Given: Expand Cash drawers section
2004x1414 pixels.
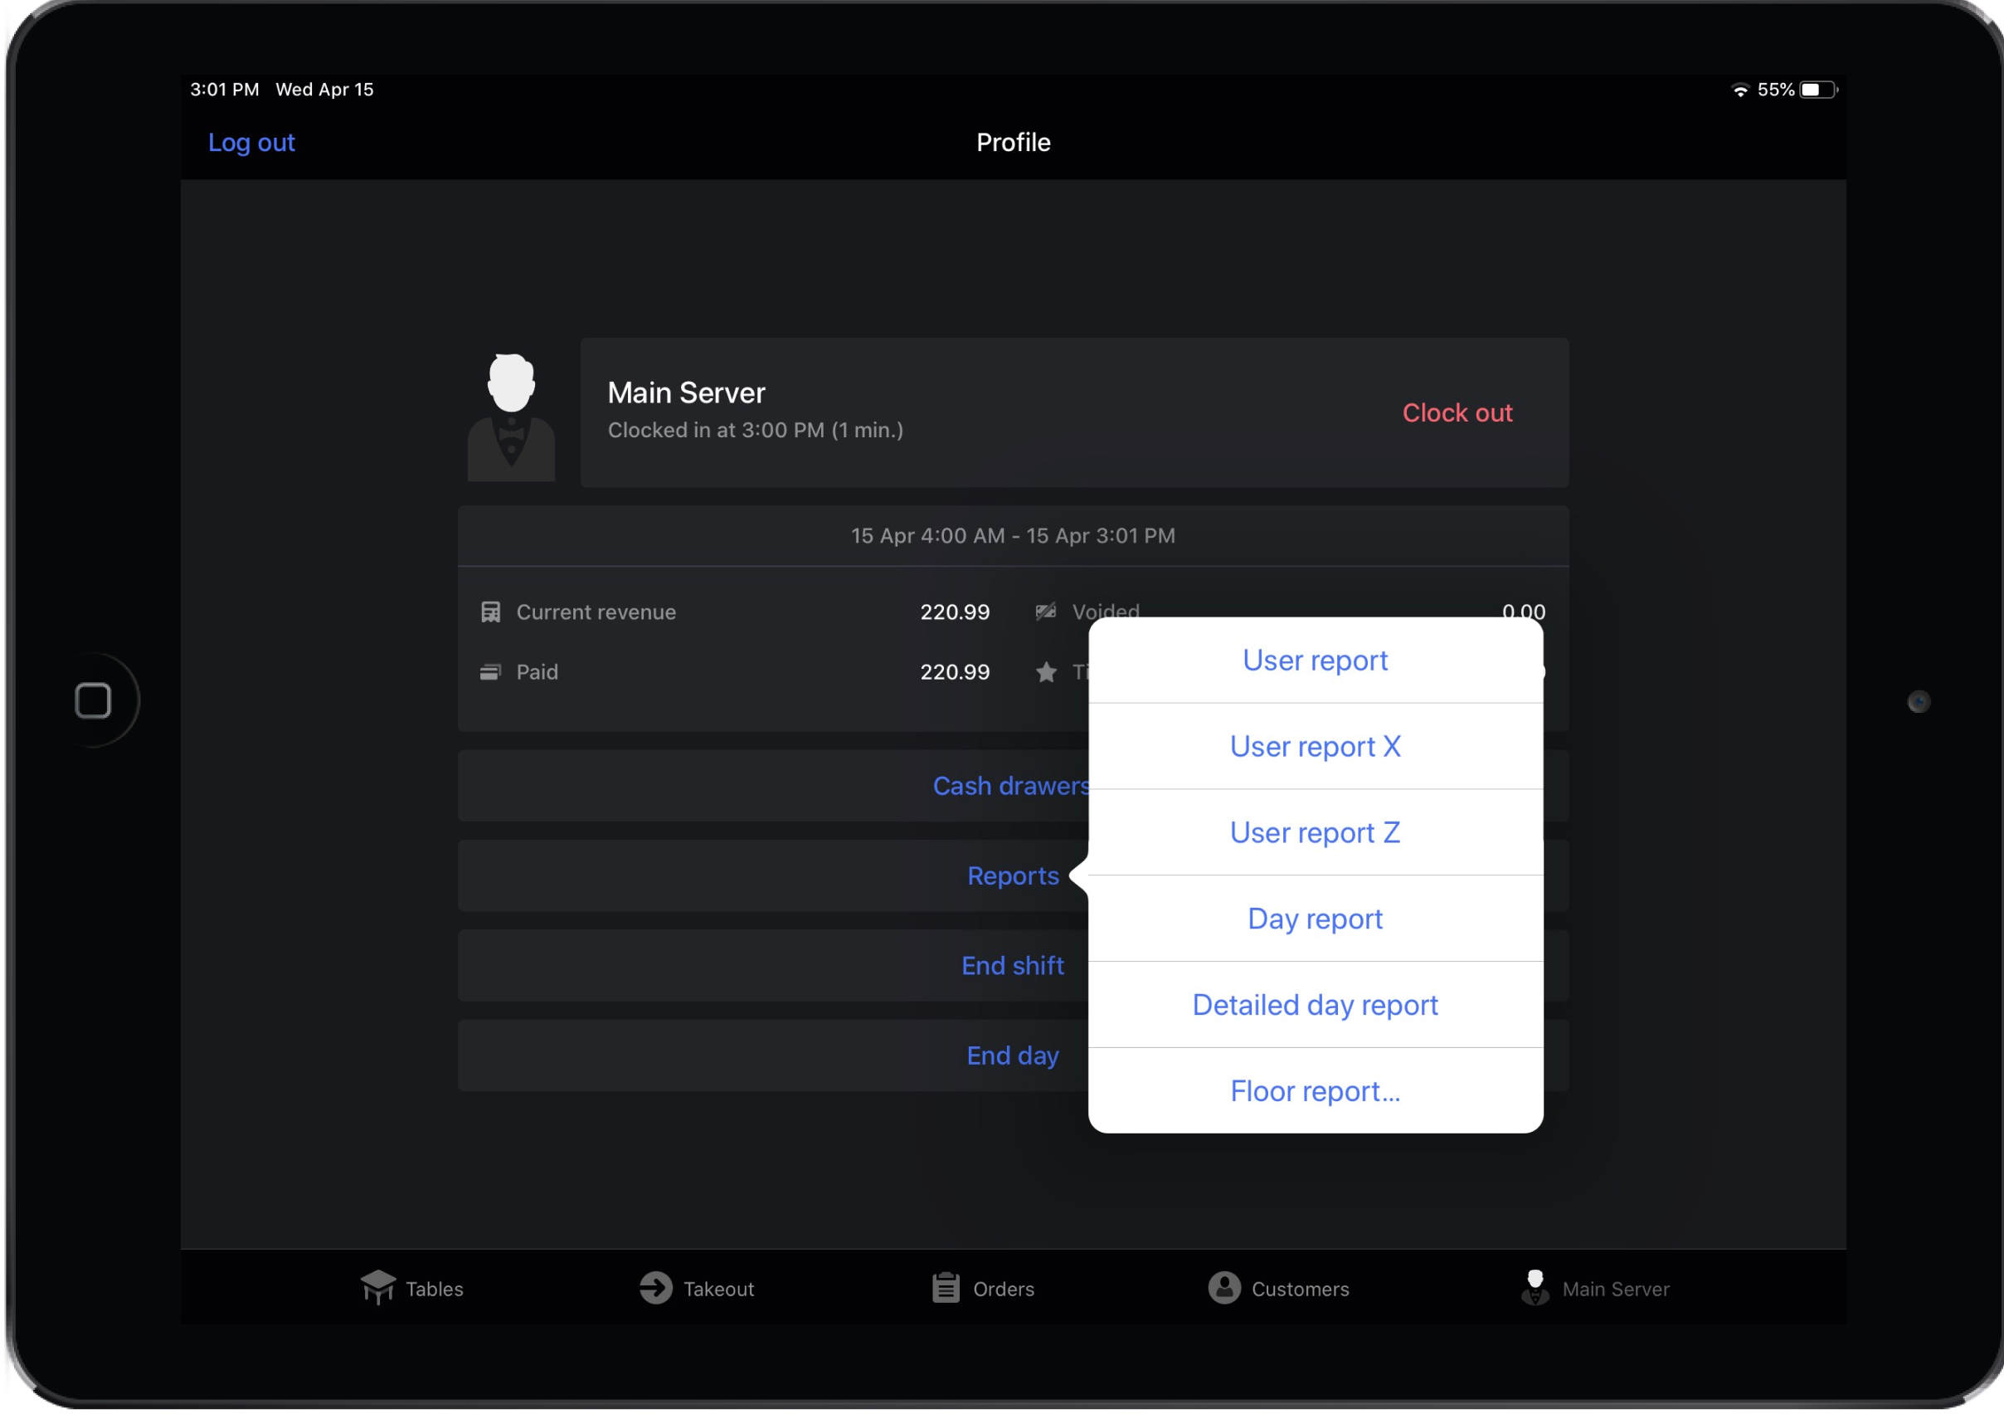Looking at the screenshot, I should [x=1014, y=785].
